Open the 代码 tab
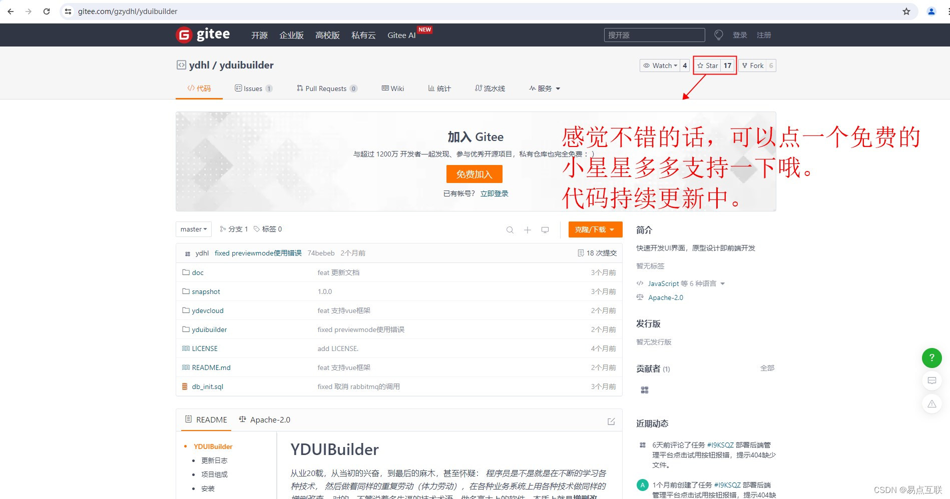The height and width of the screenshot is (499, 950). (x=199, y=88)
